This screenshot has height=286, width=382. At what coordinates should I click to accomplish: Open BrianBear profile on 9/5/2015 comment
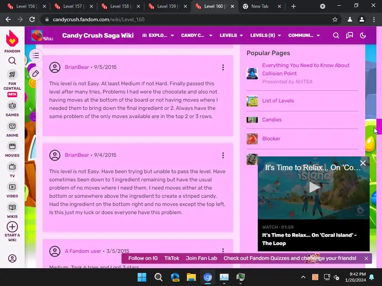click(x=77, y=67)
